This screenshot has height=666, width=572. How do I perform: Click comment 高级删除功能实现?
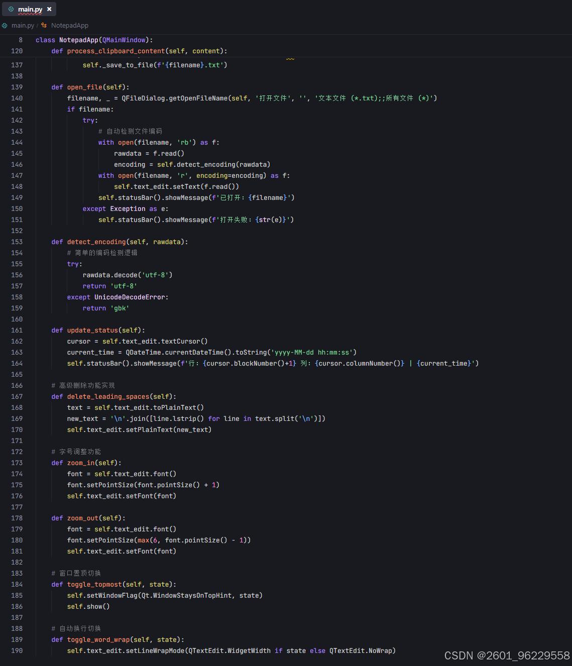click(83, 385)
